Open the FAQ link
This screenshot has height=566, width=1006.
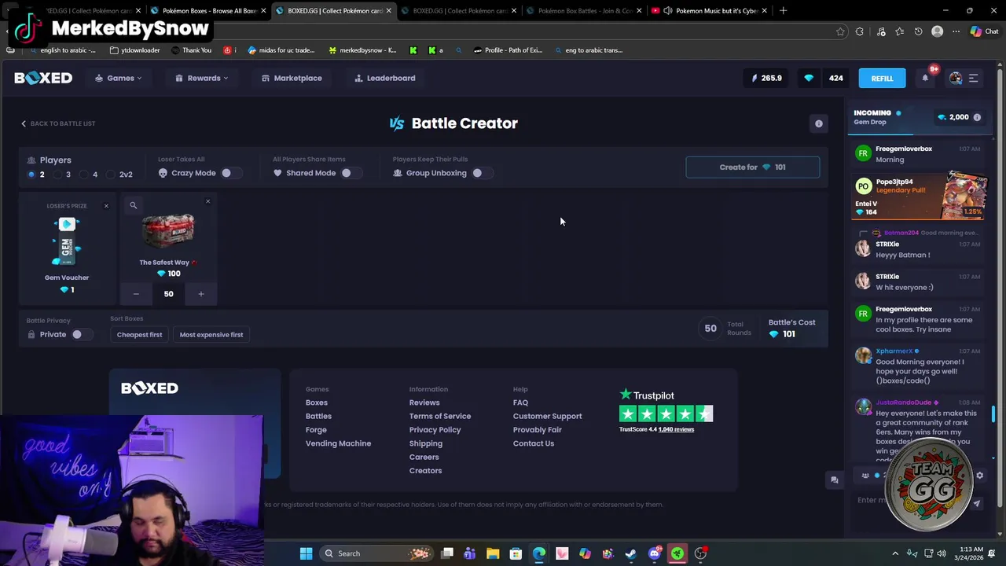[520, 402]
